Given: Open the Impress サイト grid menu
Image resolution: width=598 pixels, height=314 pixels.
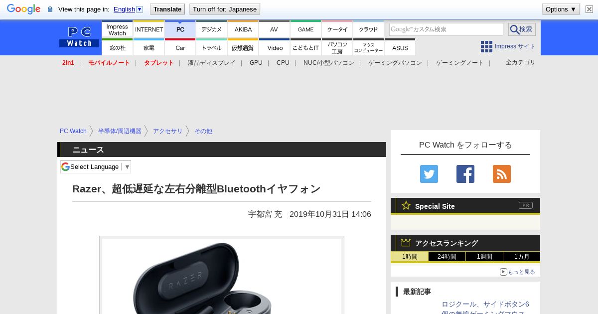Looking at the screenshot, I should coord(508,46).
